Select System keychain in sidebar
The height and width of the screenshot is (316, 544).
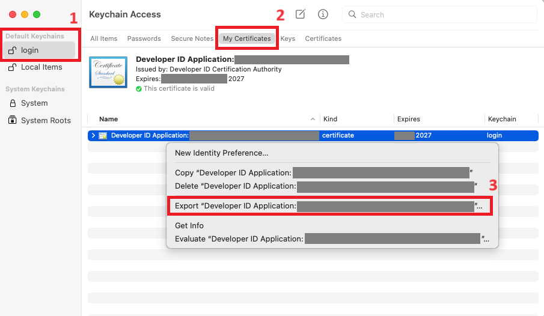click(39, 103)
